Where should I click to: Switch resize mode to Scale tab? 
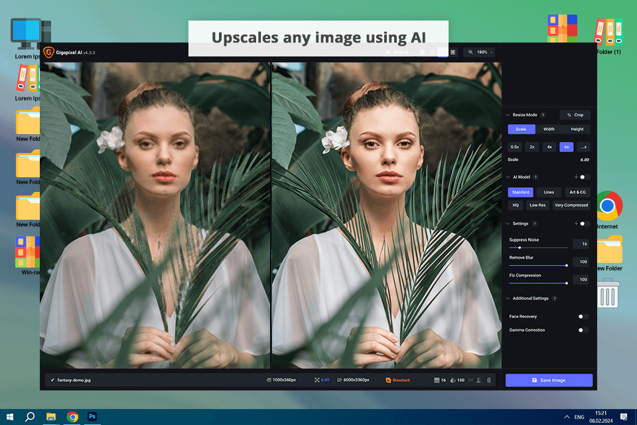522,129
